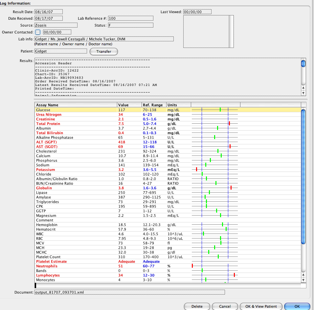Edit the Lab Reference # field
314x310 pixels.
pyautogui.click(x=131, y=18)
